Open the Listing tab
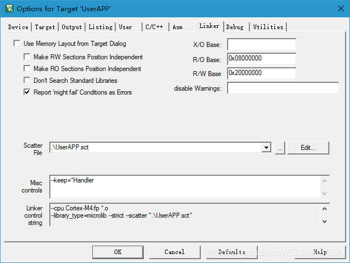Viewport: 350px width, 263px height. point(101,27)
